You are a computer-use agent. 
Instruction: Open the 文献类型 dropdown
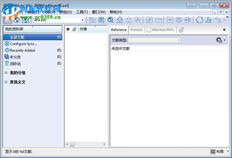(154, 40)
